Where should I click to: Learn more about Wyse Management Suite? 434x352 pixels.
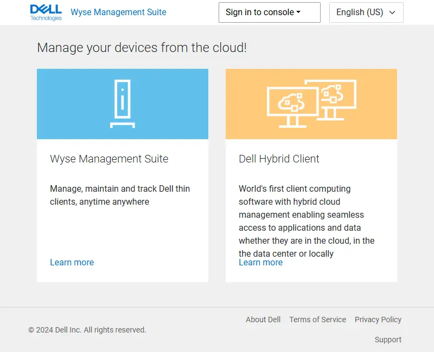[x=72, y=262]
